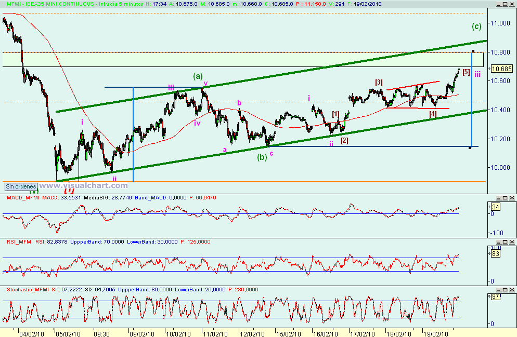Click the 16/02/10 date axis label
The image size is (517, 337).
pyautogui.click(x=326, y=334)
